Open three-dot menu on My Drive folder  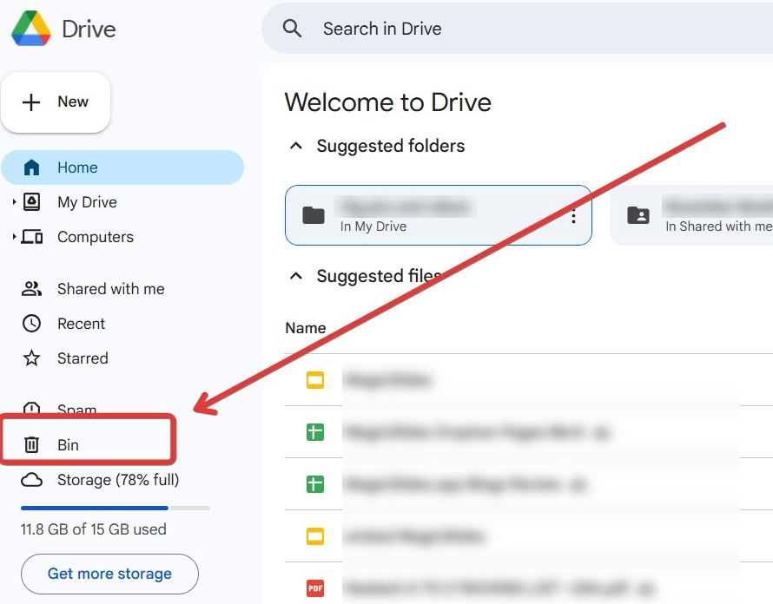pos(573,216)
